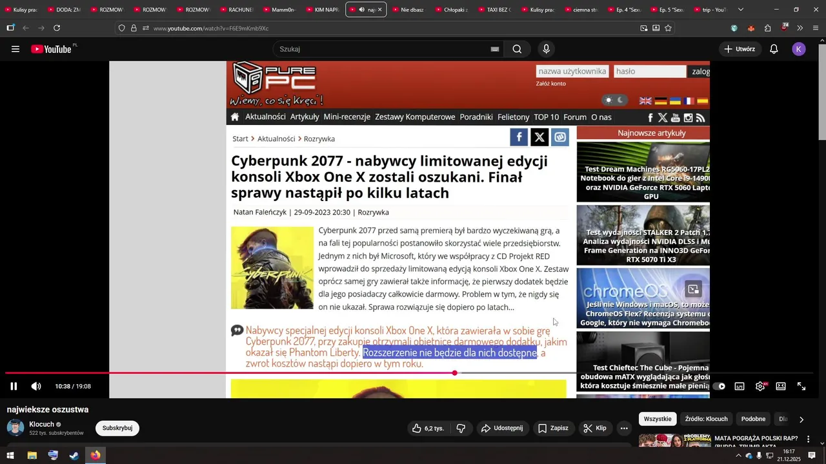Open the Firefox sidebar/view icon at far left
Viewport: 826px width, 464px height.
pos(10,28)
